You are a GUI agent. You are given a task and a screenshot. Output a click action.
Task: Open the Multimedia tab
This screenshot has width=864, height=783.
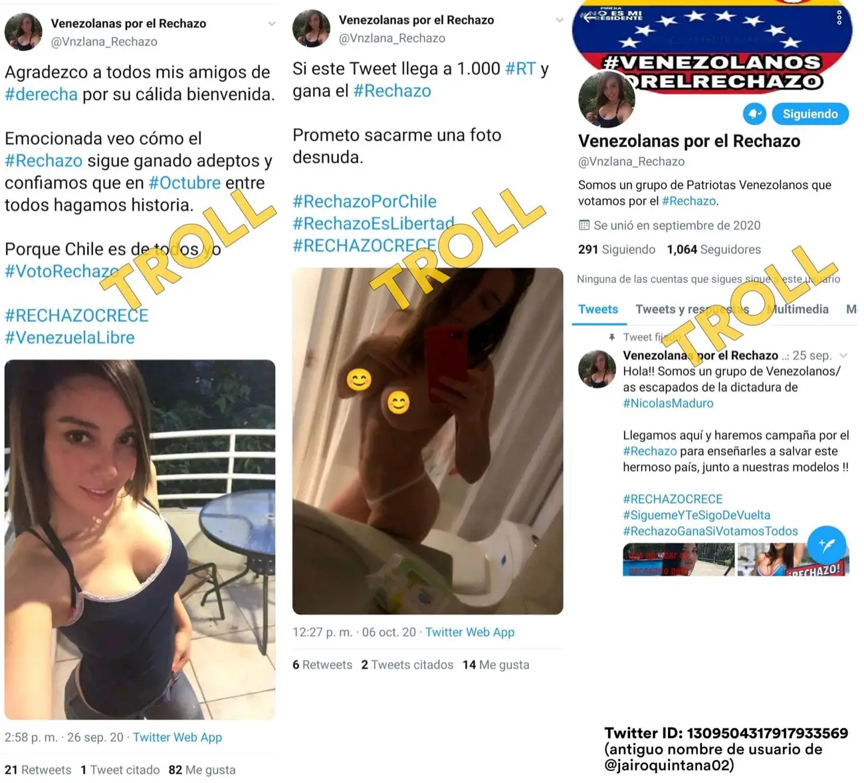798,309
